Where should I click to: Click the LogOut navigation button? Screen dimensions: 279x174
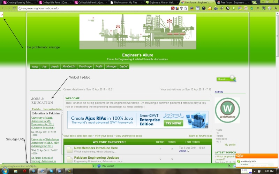(124, 66)
